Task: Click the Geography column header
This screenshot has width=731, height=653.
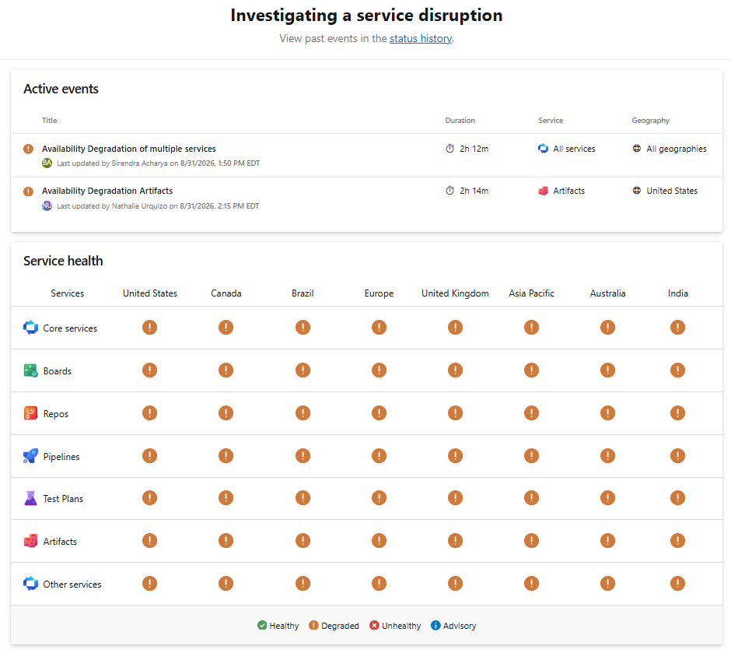Action: [650, 121]
